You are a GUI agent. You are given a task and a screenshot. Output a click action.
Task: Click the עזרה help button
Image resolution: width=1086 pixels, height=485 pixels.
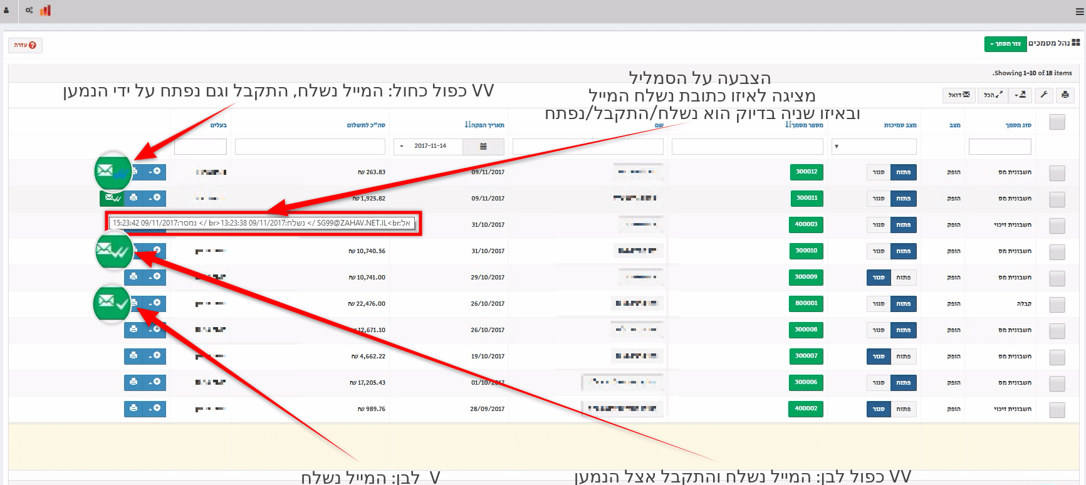coord(25,45)
